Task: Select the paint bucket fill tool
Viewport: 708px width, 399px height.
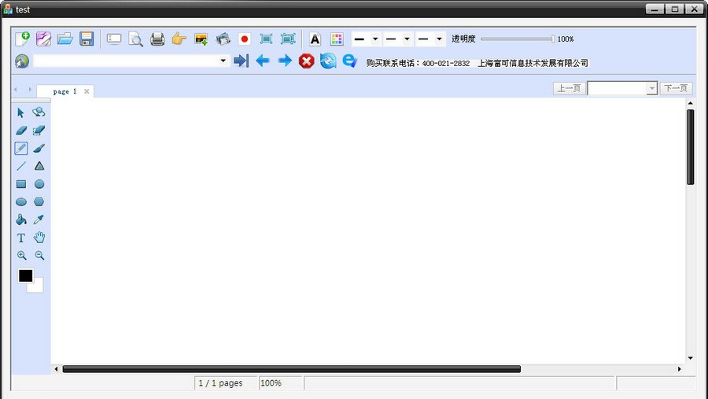Action: point(20,220)
